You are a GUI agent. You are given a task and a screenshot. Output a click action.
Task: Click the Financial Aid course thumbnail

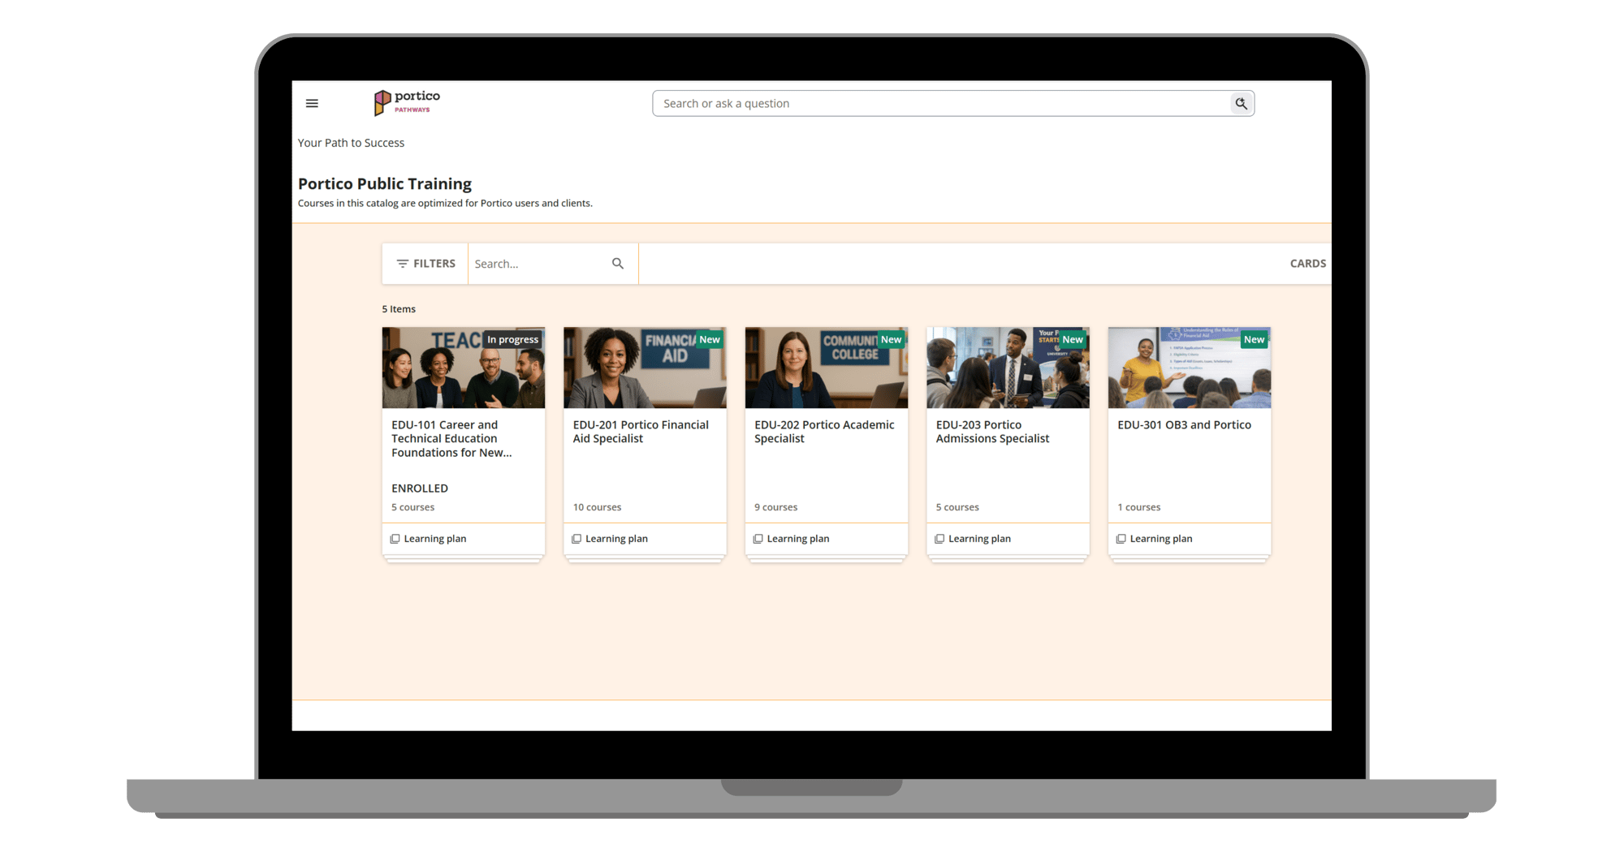(x=645, y=368)
